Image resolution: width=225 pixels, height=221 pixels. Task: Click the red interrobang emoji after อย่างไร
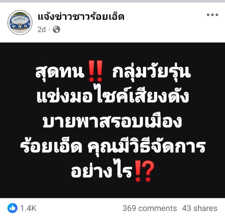[143, 172]
